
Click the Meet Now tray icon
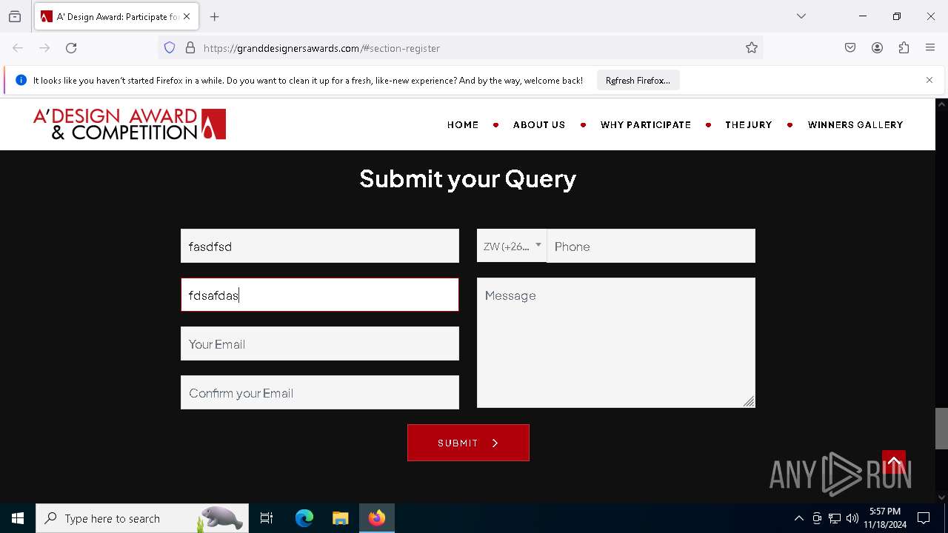817,518
